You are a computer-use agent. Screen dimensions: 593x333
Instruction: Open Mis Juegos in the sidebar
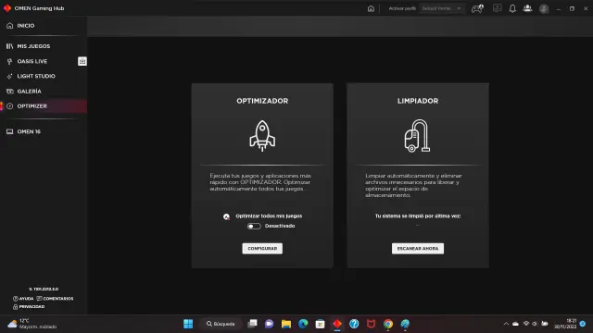coord(33,46)
